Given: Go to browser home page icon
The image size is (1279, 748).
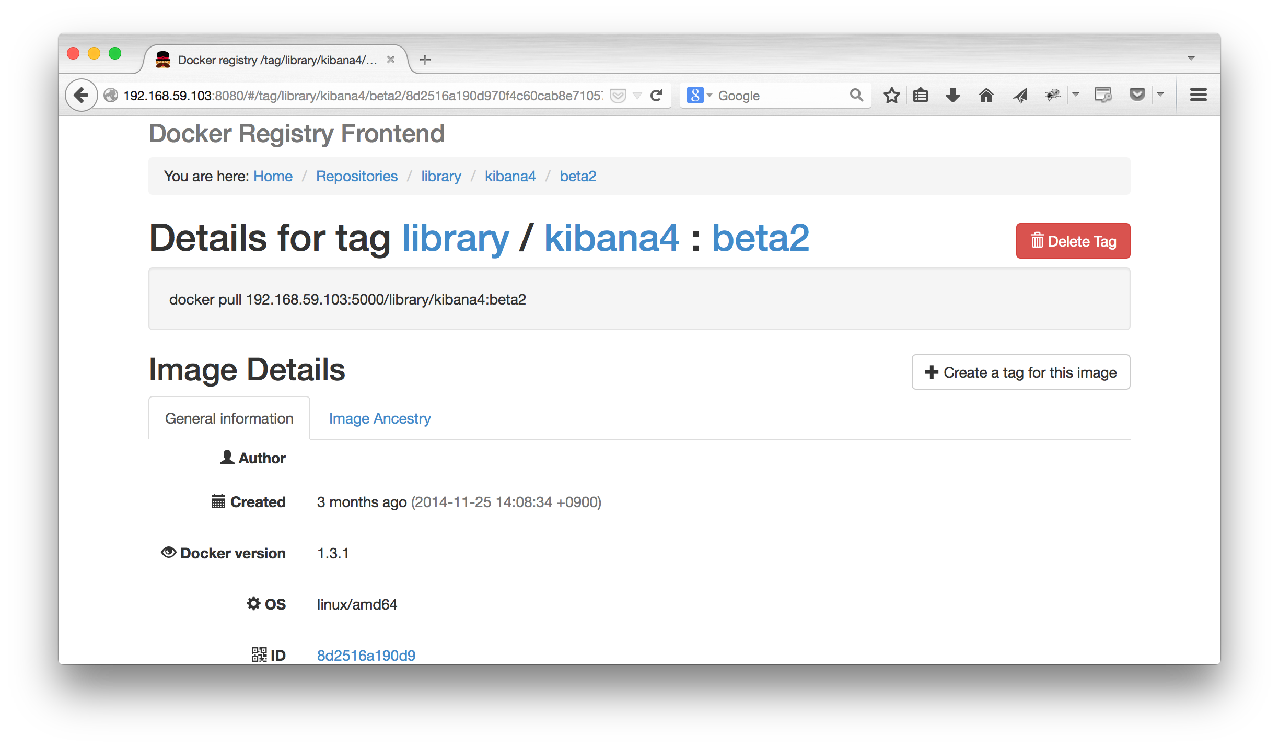Looking at the screenshot, I should tap(986, 96).
